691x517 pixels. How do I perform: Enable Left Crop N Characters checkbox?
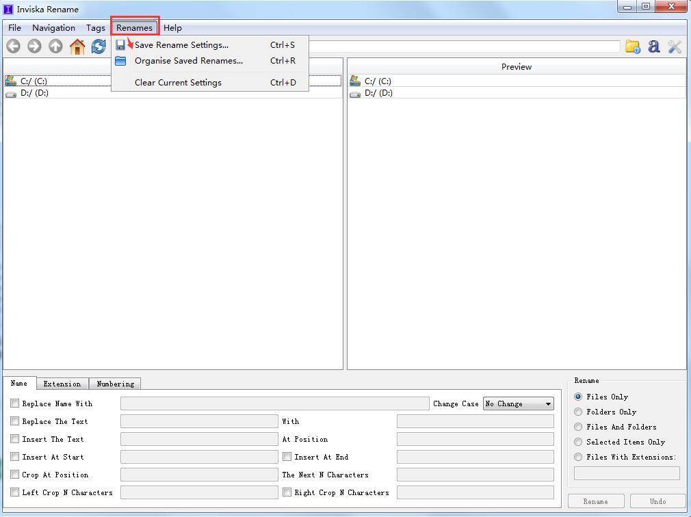(14, 492)
